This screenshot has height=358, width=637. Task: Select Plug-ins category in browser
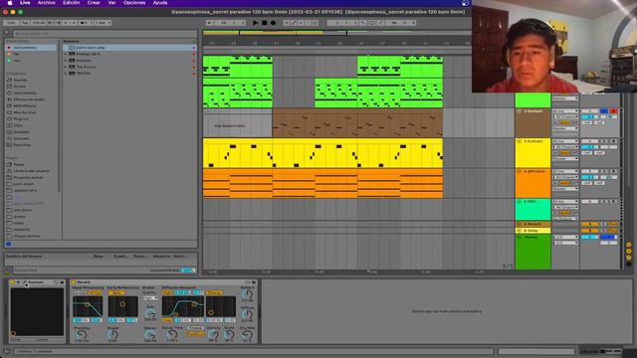pos(21,119)
